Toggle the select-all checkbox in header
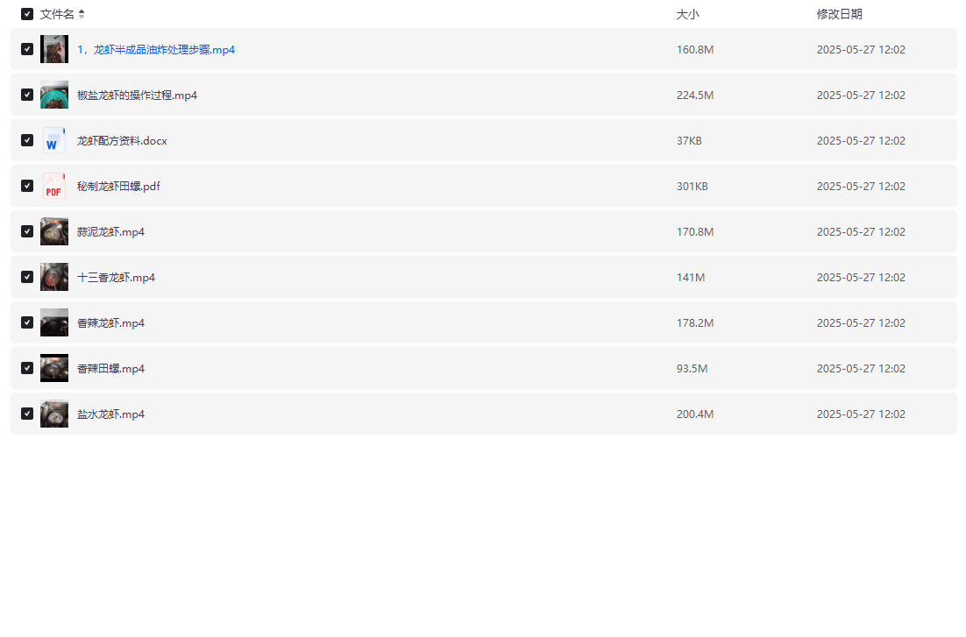This screenshot has height=637, width=966. coord(27,14)
